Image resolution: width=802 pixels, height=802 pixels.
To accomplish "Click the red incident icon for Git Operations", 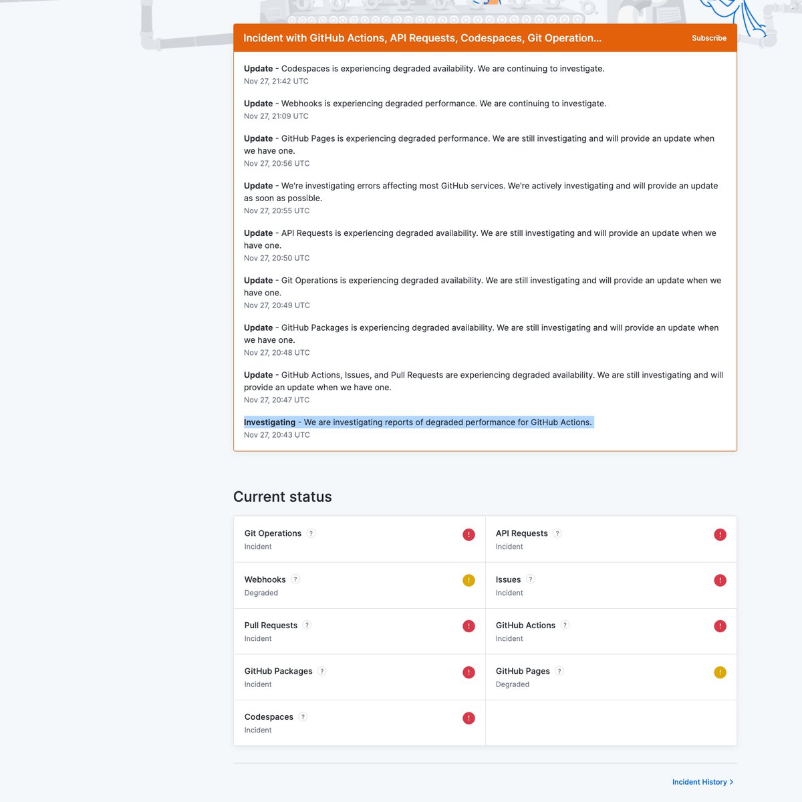I will click(469, 535).
